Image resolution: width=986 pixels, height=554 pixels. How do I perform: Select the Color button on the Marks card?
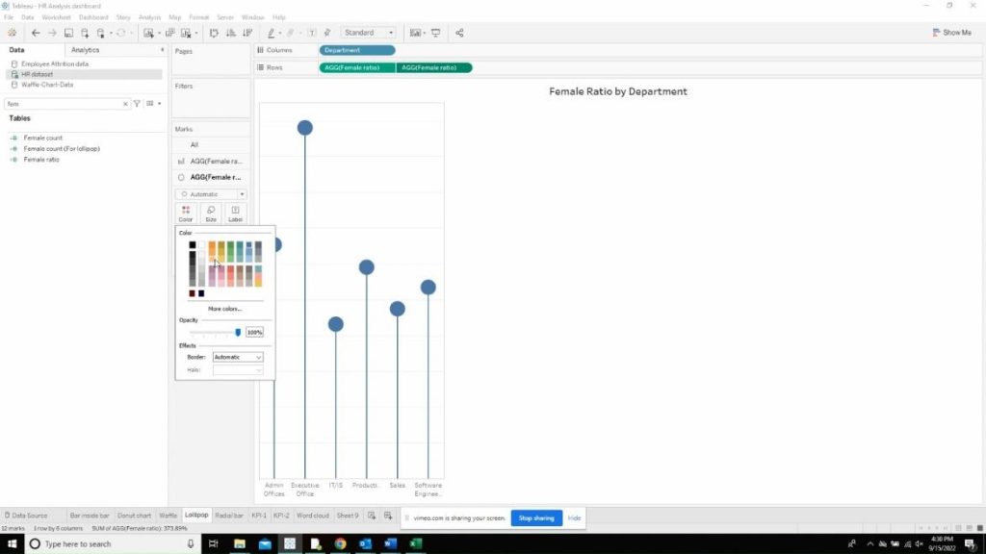[x=185, y=214]
